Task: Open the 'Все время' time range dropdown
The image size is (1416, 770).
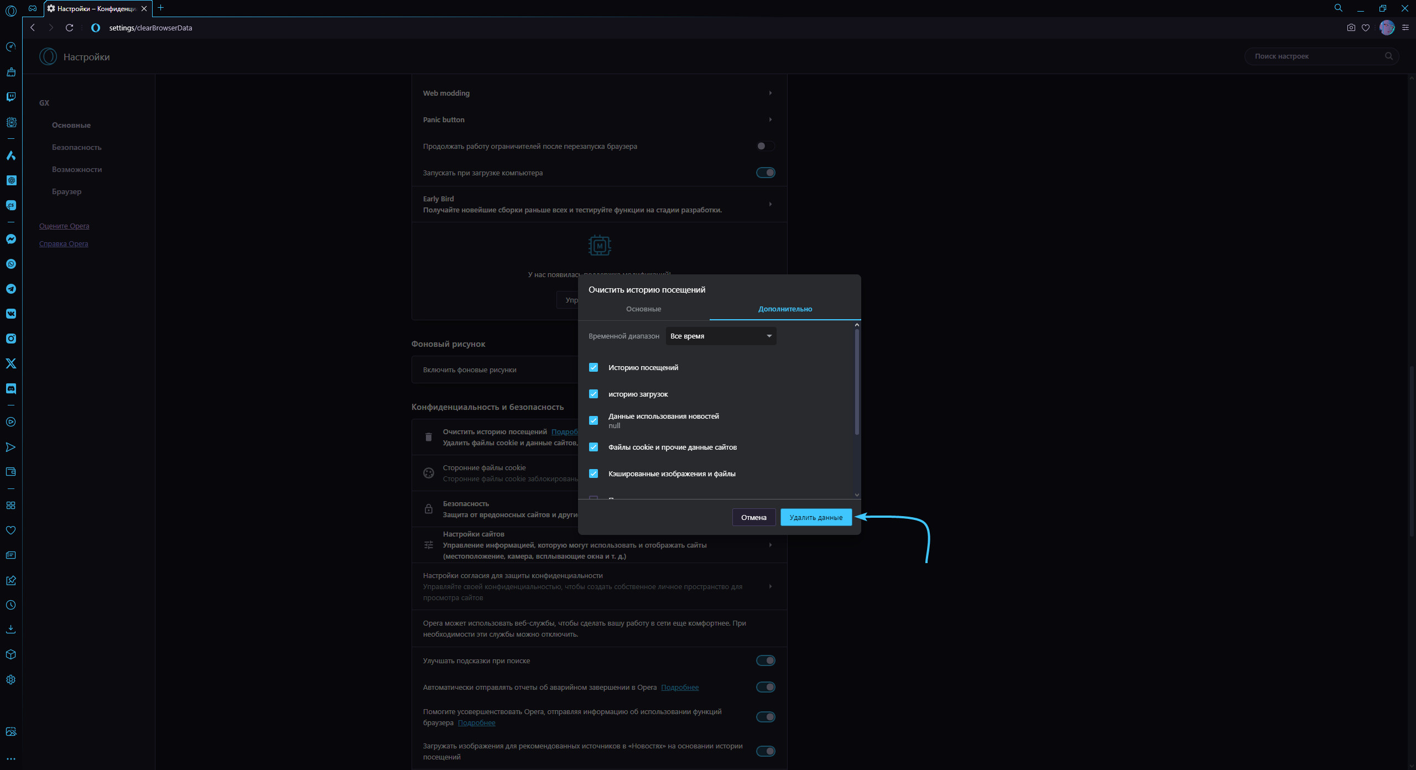Action: pyautogui.click(x=721, y=336)
